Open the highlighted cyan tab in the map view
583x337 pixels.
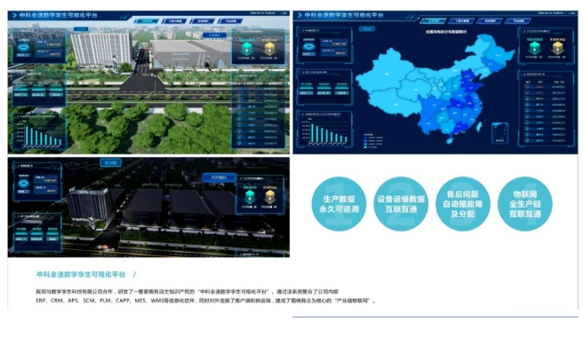pyautogui.click(x=433, y=21)
